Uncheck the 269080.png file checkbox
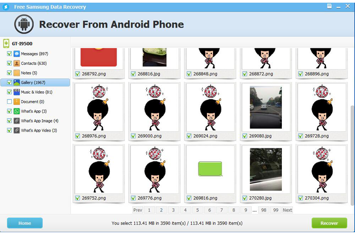Screen dimensions: 355x237 (245, 136)
